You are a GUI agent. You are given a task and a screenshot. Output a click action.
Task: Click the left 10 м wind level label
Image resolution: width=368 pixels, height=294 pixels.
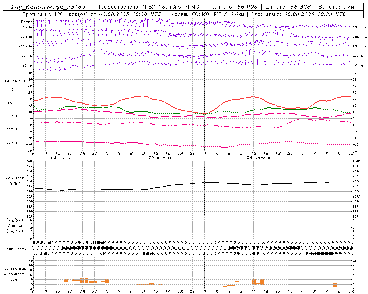[x=28, y=65]
